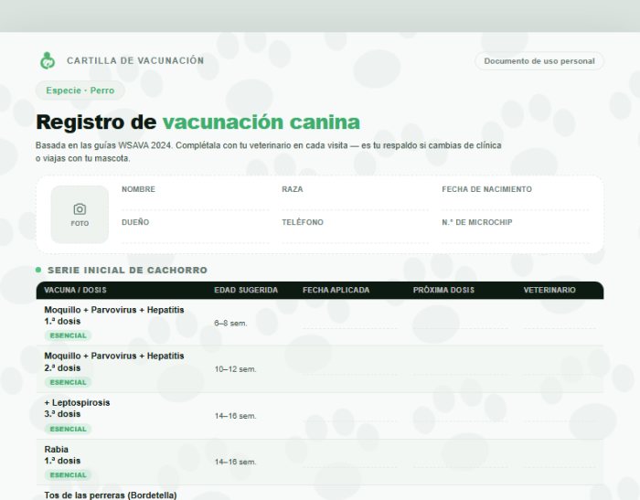Click the 'Documento de uso personal' pill

tap(539, 61)
